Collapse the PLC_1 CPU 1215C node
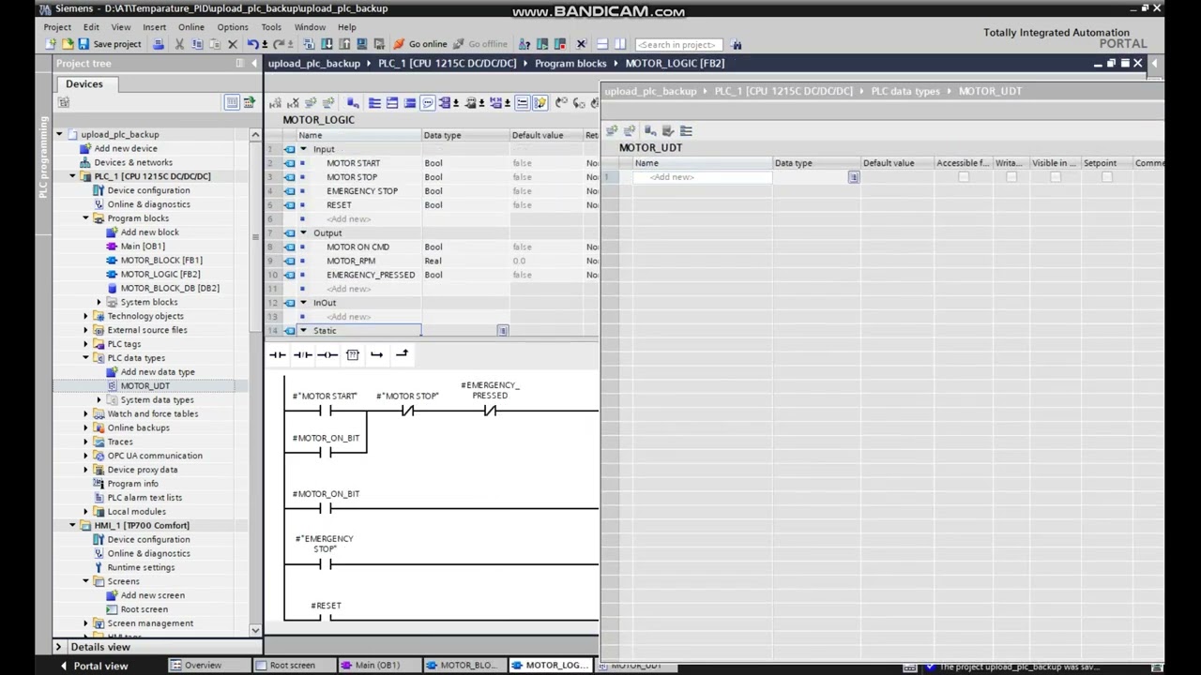Viewport: 1201px width, 675px height. pos(73,176)
